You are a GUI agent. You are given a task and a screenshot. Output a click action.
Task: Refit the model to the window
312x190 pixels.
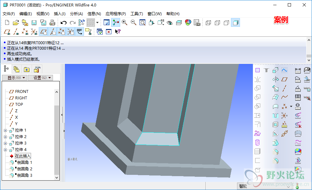click(x=142, y=23)
